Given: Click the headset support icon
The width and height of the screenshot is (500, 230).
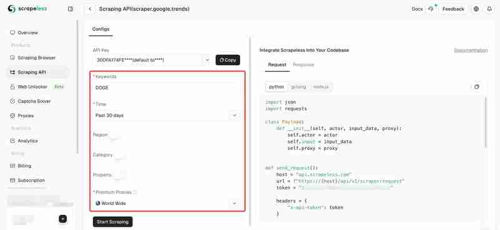Looking at the screenshot, I should coord(431,9).
